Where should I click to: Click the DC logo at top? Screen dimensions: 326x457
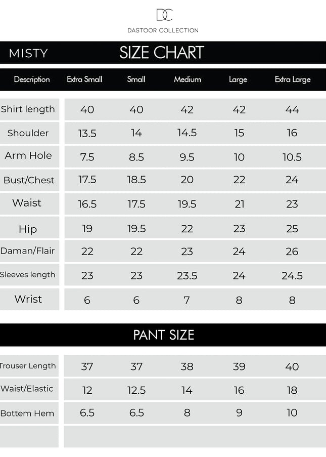coord(164,15)
